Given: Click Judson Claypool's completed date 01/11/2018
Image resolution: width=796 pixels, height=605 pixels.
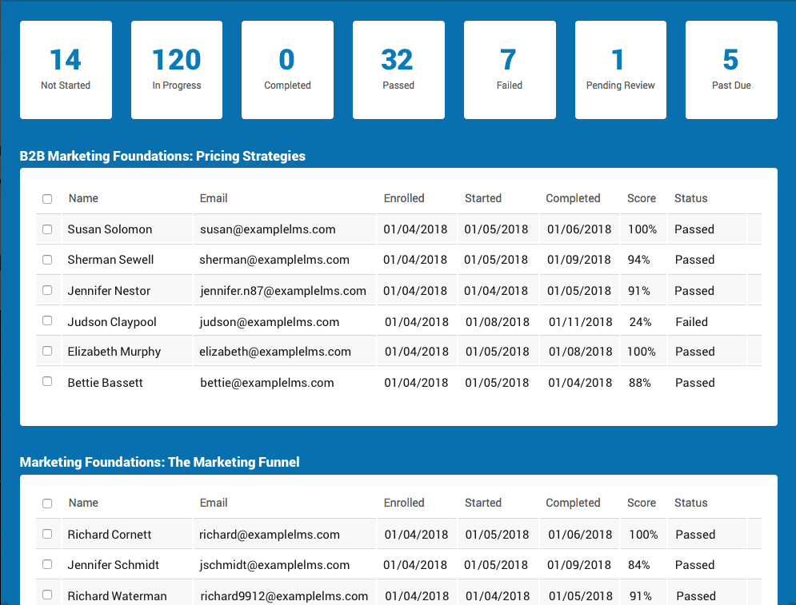Looking at the screenshot, I should pyautogui.click(x=580, y=321).
